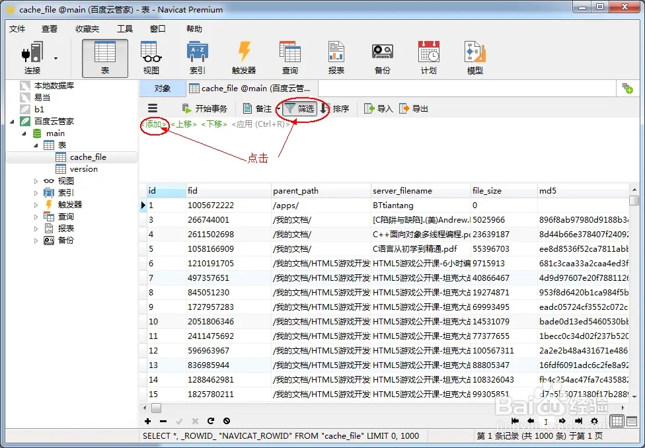The width and height of the screenshot is (645, 448).
Task: Expand the 视图 tree node arrow
Action: click(x=36, y=181)
